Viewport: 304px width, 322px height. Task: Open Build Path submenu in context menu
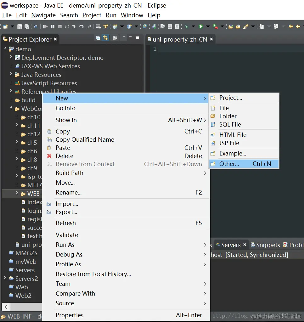[126, 173]
